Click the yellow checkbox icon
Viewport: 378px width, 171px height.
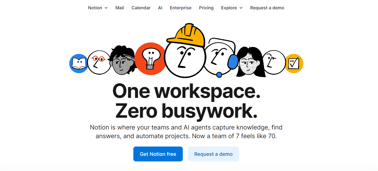click(x=293, y=64)
